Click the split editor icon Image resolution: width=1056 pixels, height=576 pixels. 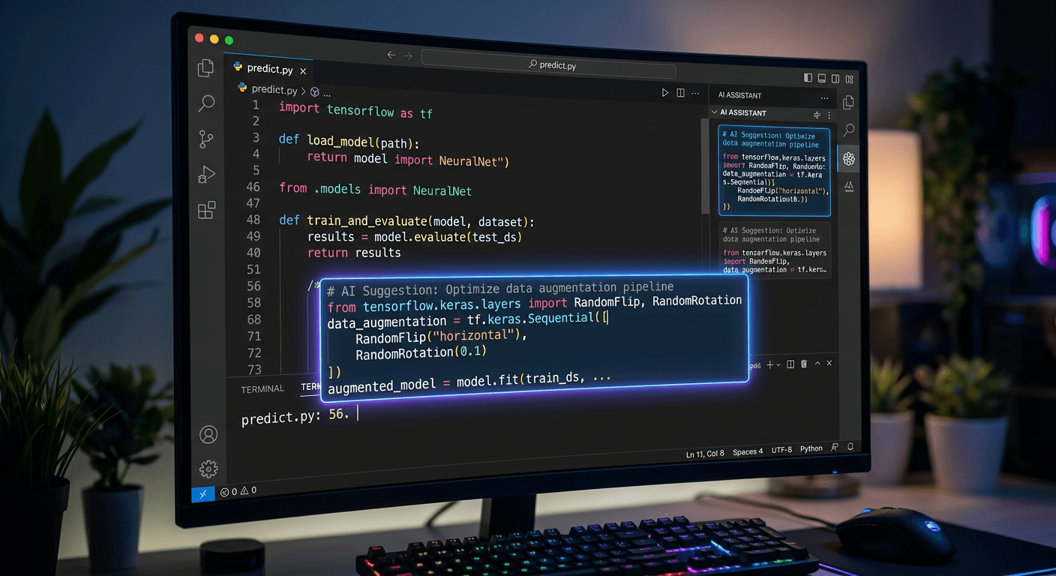click(681, 93)
